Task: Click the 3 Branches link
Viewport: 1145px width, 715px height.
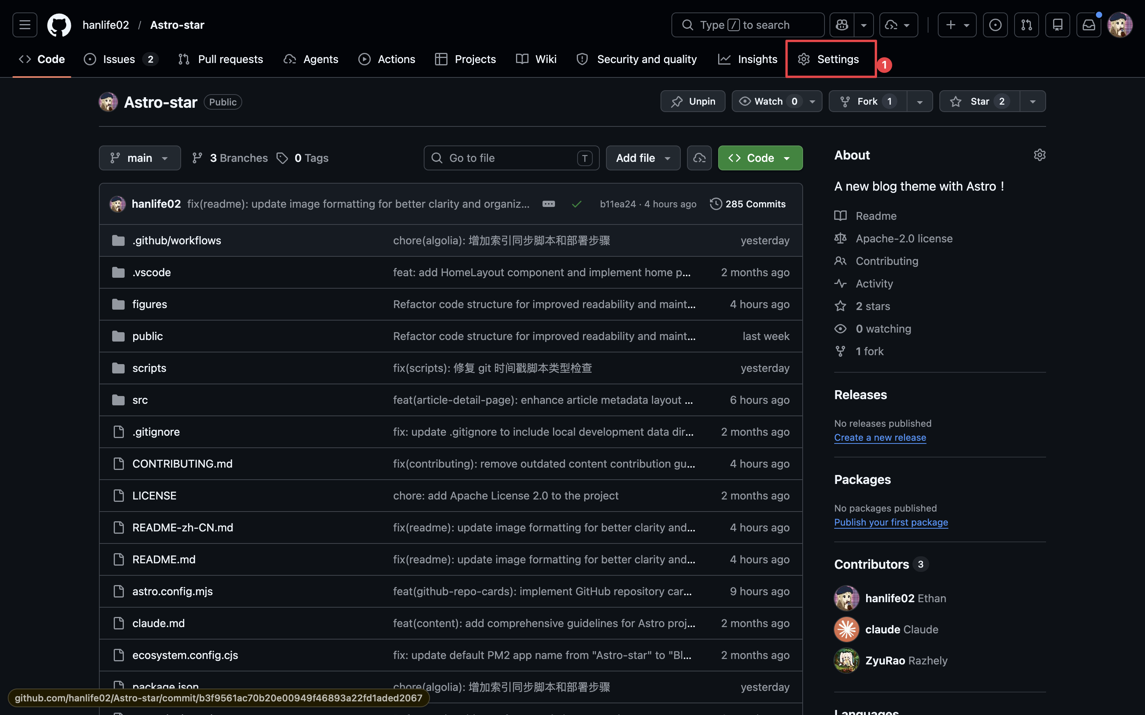Action: pyautogui.click(x=229, y=158)
